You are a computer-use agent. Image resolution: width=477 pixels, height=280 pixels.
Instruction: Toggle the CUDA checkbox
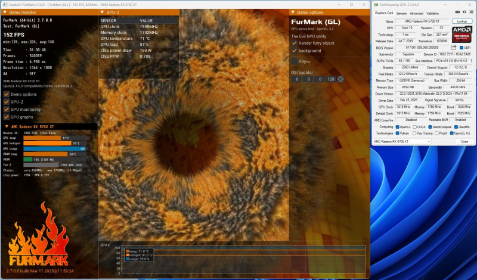pyautogui.click(x=414, y=127)
